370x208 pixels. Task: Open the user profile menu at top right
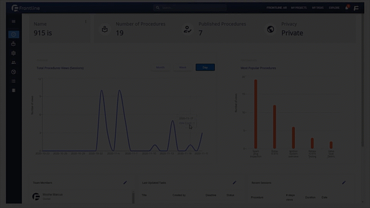(356, 8)
